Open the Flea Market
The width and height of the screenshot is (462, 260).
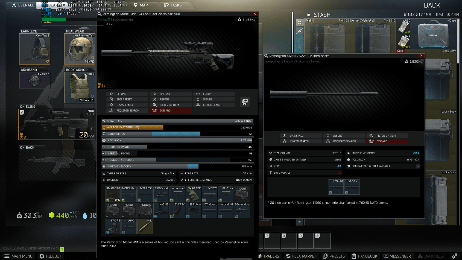(301, 256)
